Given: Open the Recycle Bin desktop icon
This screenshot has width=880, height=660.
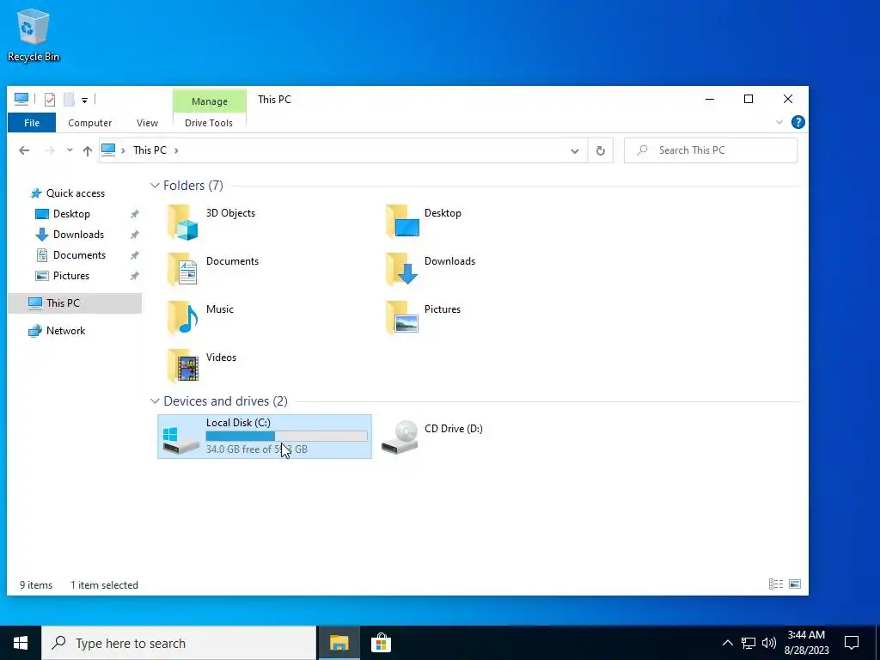Looking at the screenshot, I should (34, 34).
